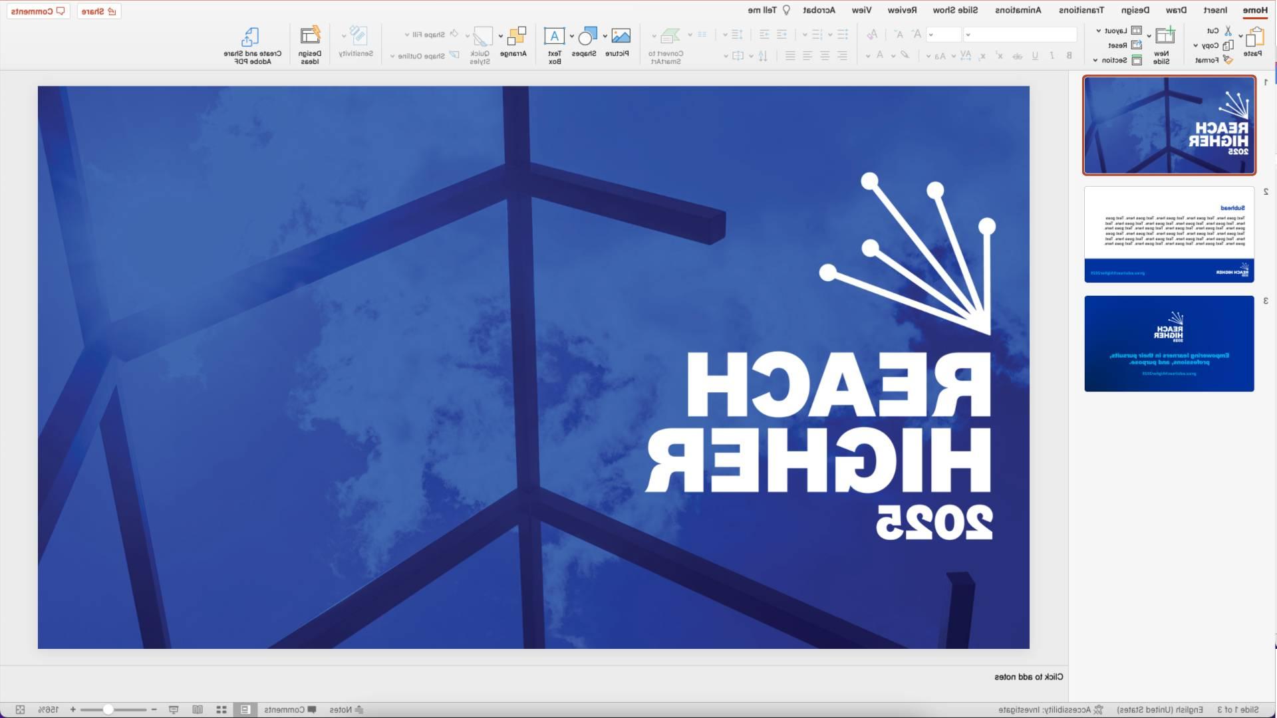Open the Paste options arrow
Viewport: 1277px width, 718px height.
(x=1240, y=36)
